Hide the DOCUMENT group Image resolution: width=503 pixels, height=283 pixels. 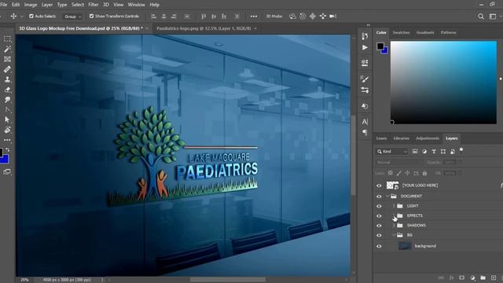point(379,196)
